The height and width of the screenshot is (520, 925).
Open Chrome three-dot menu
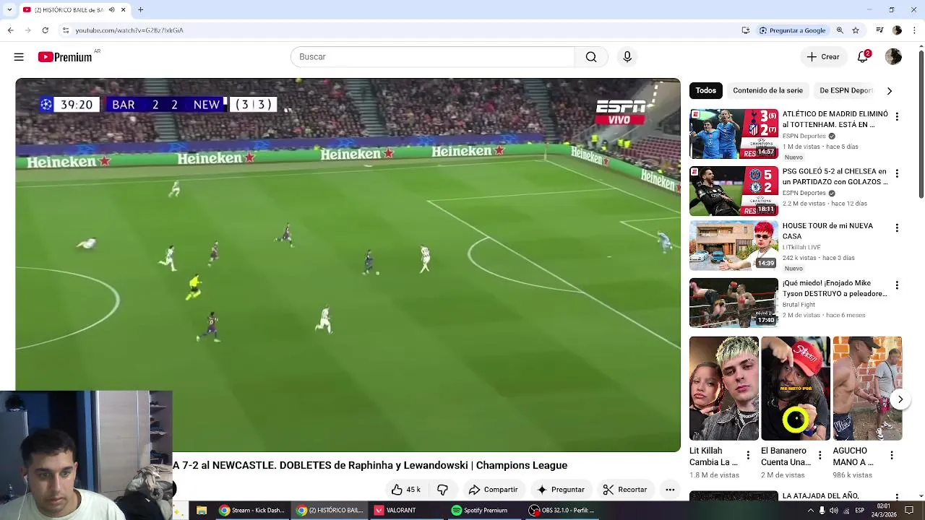[x=915, y=30]
